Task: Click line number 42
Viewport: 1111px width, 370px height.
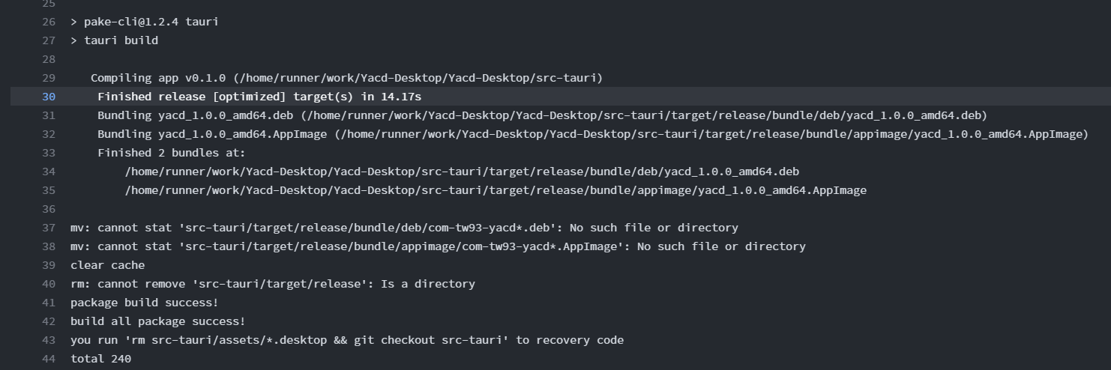Action: pyautogui.click(x=49, y=321)
